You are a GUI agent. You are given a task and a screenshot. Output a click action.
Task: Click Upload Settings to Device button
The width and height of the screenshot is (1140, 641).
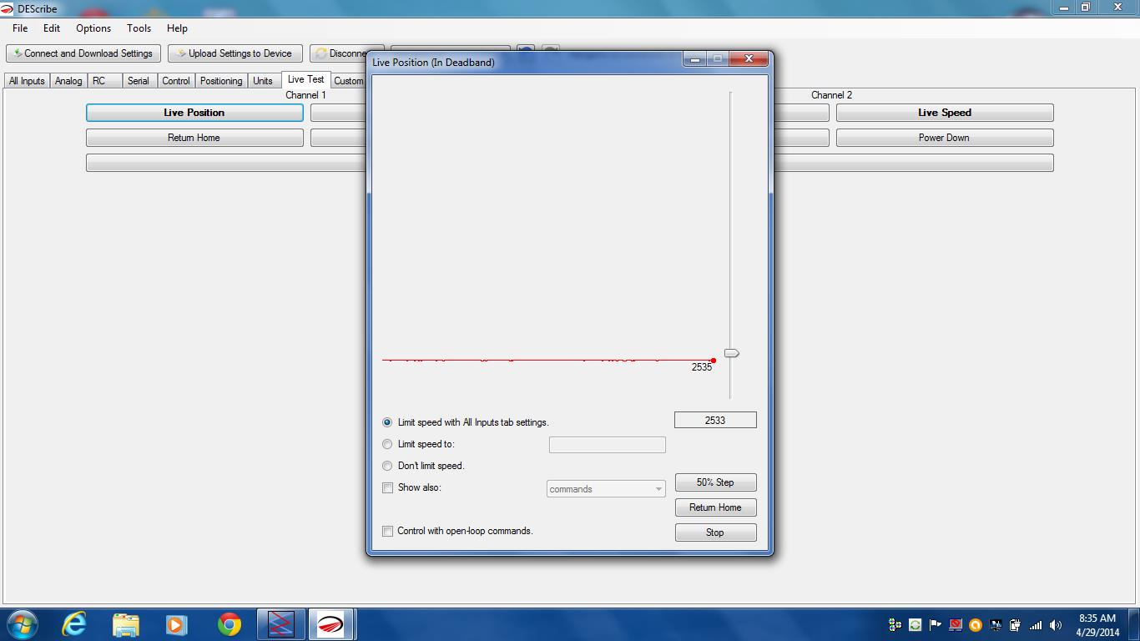(235, 53)
